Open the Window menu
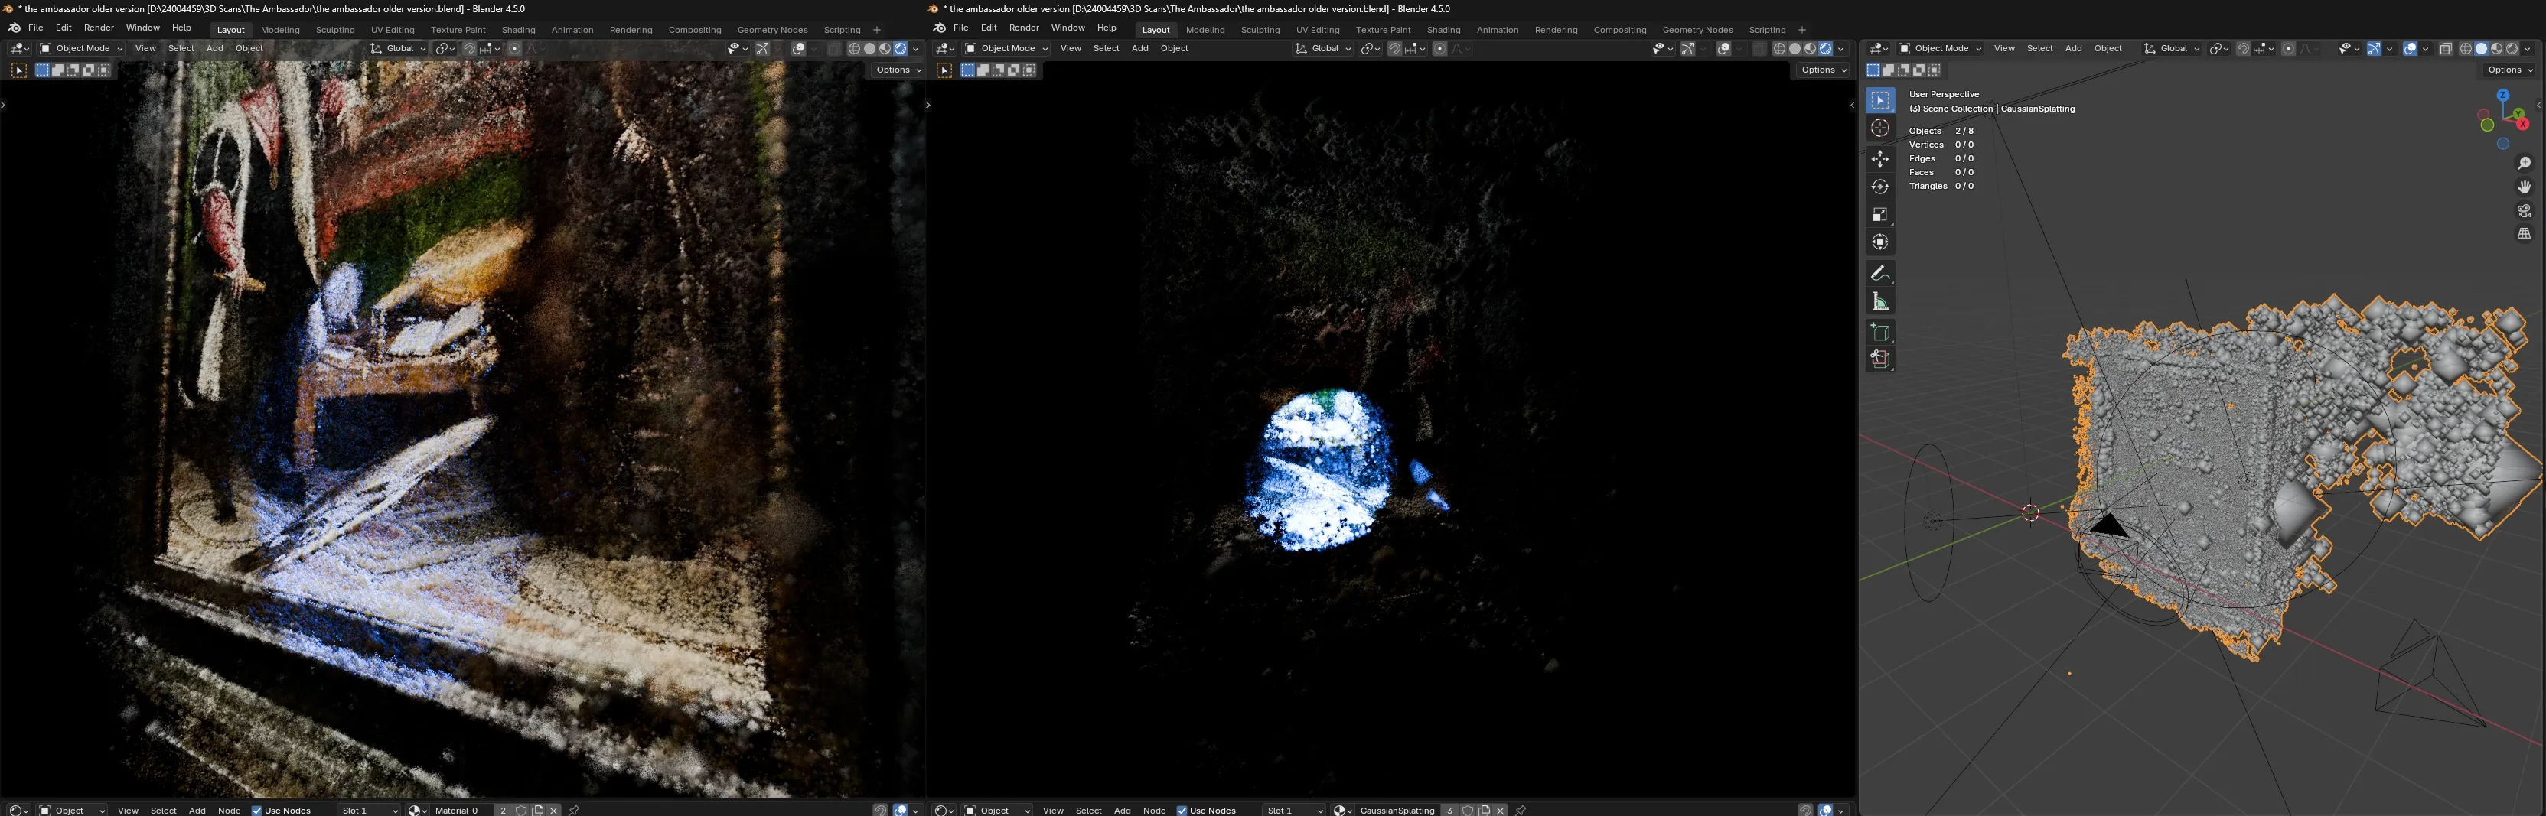The width and height of the screenshot is (2546, 816). click(x=142, y=27)
